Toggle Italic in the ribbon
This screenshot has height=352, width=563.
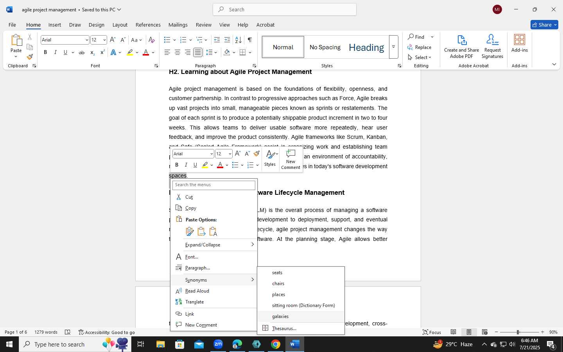click(x=56, y=52)
